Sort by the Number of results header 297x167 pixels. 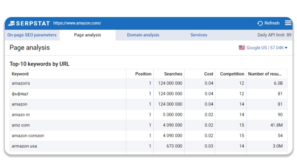click(x=265, y=74)
